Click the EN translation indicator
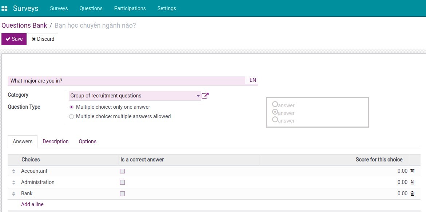Image resolution: width=426 pixels, height=212 pixels. click(252, 80)
